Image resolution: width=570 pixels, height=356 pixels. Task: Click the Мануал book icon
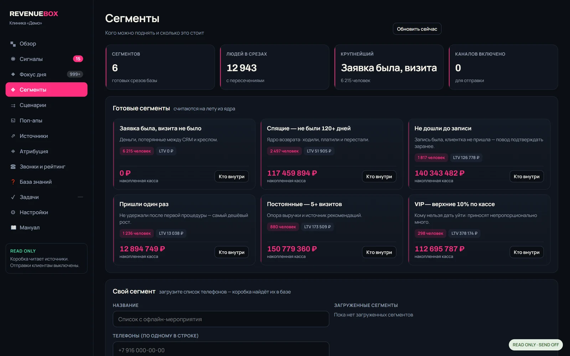[13, 227]
